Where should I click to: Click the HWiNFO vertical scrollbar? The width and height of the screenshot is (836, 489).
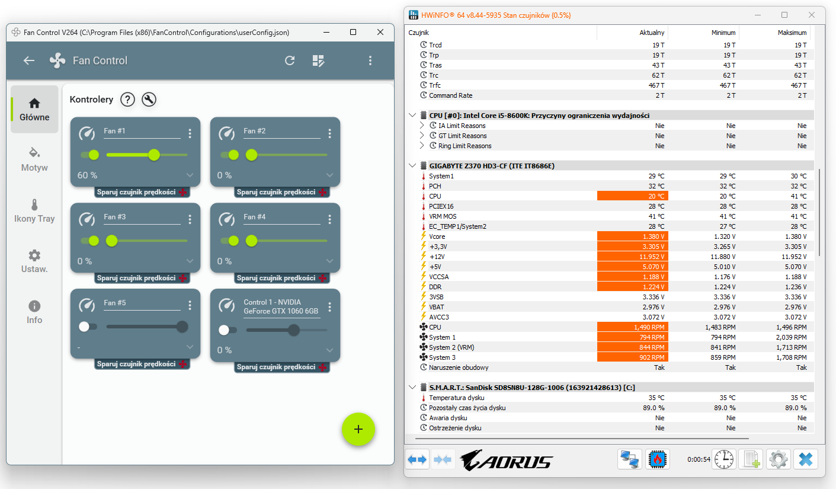[x=821, y=212]
